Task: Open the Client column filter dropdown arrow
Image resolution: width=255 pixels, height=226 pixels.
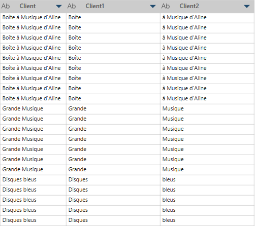Action: coord(59,7)
